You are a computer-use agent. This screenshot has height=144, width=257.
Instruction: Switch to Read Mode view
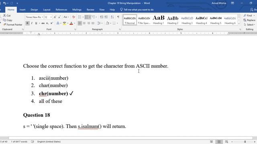point(212,142)
